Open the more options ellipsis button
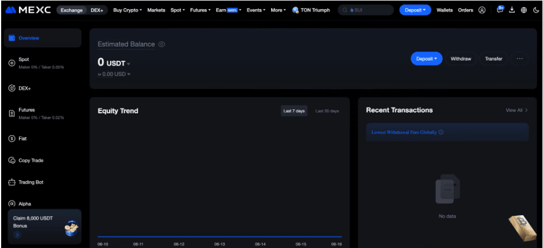Screen dimensions: 543x248 pos(519,59)
